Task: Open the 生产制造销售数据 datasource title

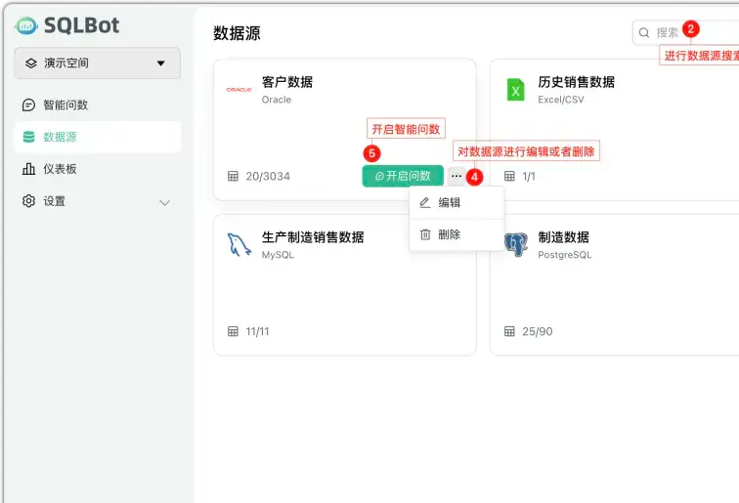Action: click(313, 237)
